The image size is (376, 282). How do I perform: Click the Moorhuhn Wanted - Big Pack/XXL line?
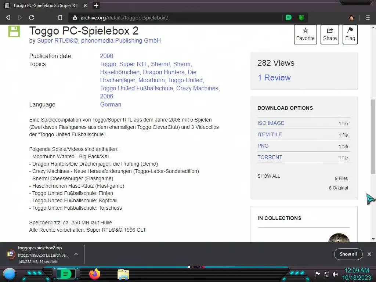tap(70, 156)
